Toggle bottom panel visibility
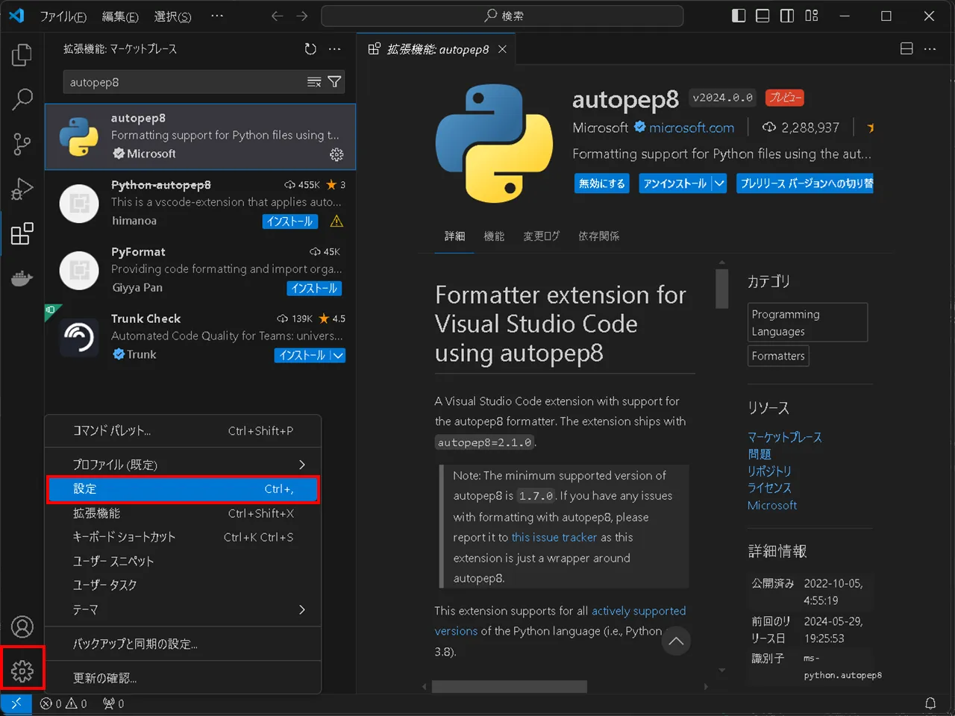The image size is (955, 716). click(x=763, y=16)
